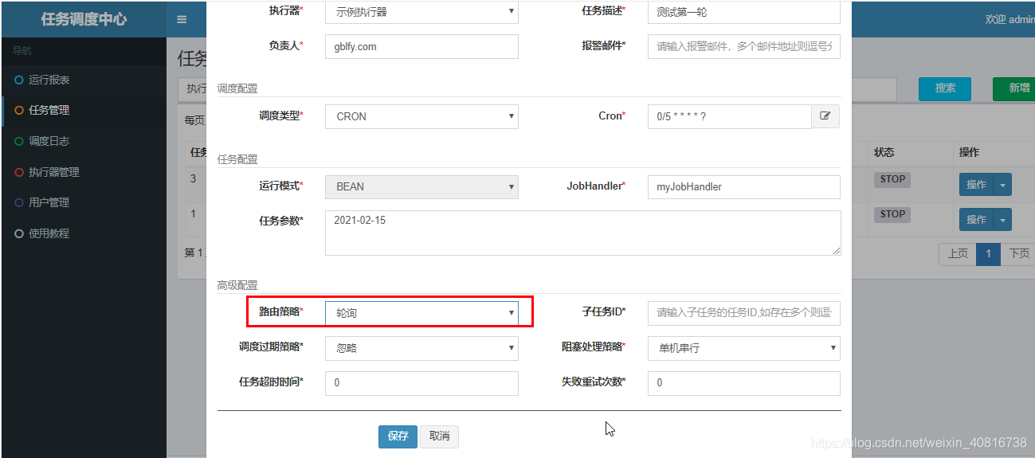Screen dimensions: 1035x458
Task: Toggle the hamburger sidebar menu icon
Action: point(182,20)
